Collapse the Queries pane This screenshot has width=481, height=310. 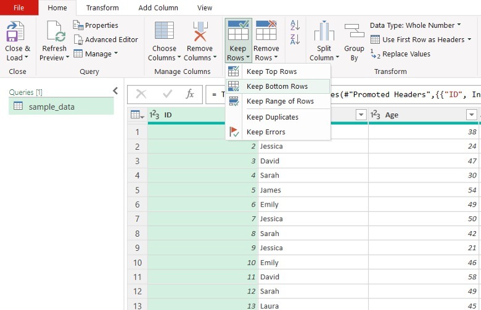tap(115, 91)
